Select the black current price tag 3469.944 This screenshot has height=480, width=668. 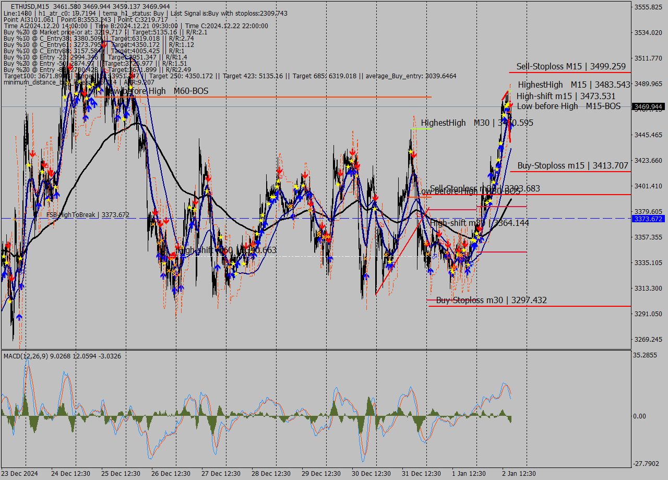click(x=648, y=106)
